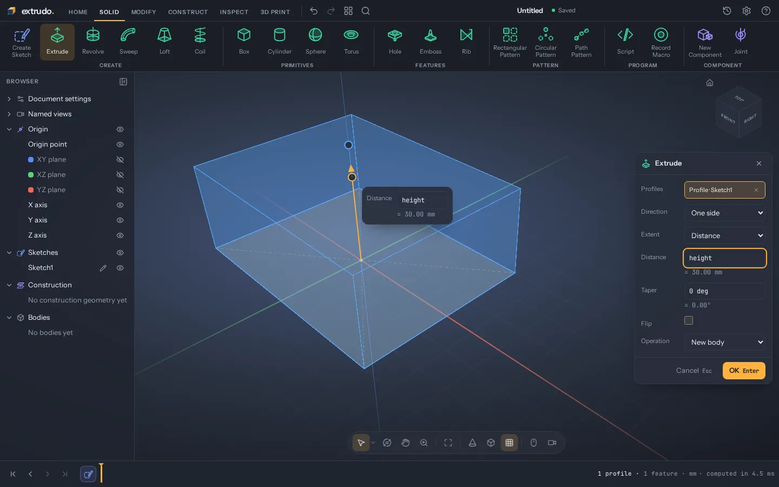Screen dimensions: 779x487
Task: Hide Sketch1 with the eye icon
Action: [120, 268]
